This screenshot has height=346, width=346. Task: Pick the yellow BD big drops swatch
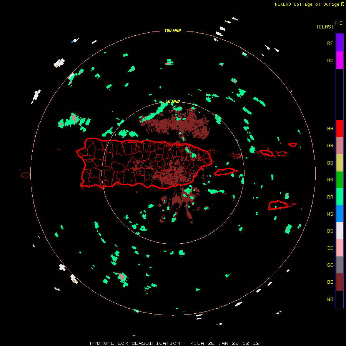point(339,163)
